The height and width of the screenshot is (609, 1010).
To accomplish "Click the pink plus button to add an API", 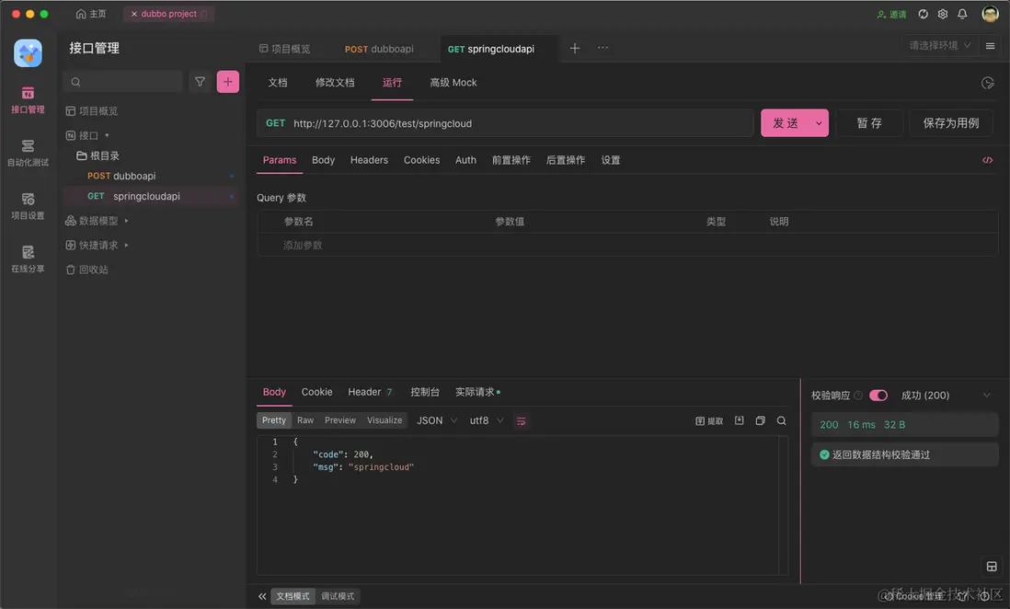I will pyautogui.click(x=228, y=82).
